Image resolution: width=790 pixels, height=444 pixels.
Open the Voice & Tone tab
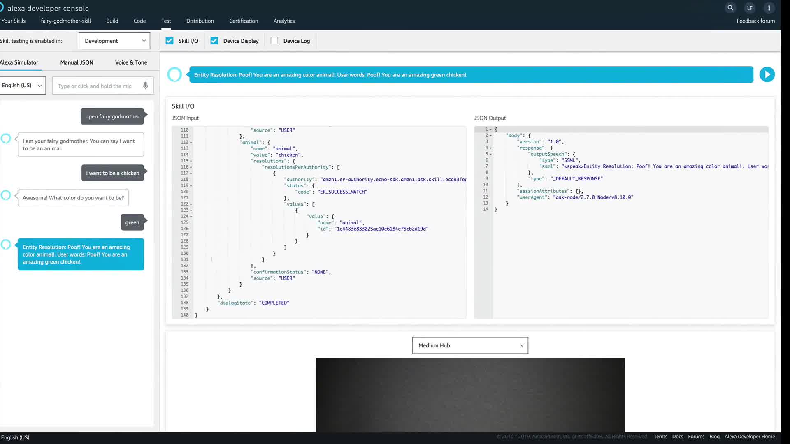click(x=131, y=62)
